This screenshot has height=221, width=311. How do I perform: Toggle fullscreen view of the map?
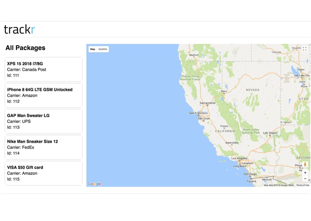pyautogui.click(x=305, y=49)
